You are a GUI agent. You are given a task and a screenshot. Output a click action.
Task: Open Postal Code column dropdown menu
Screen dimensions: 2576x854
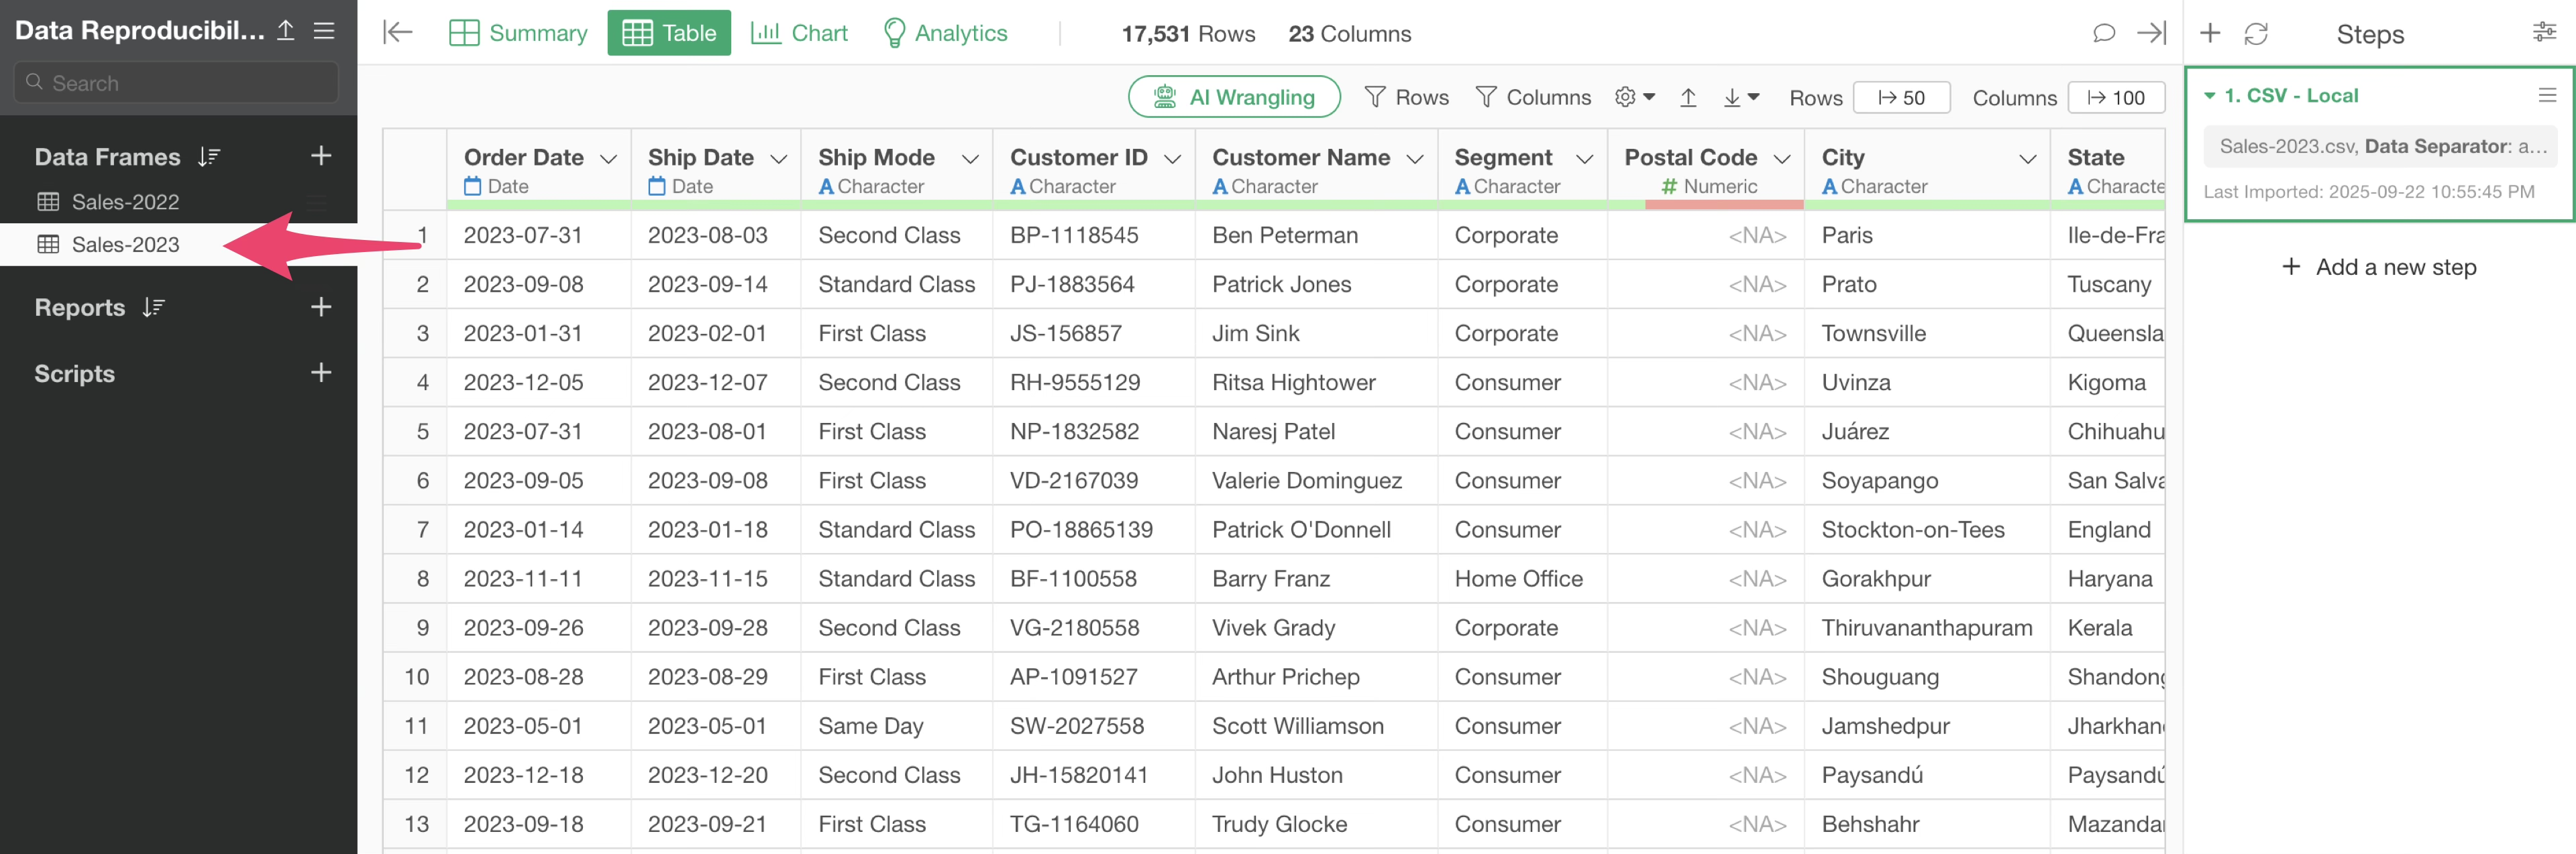tap(1781, 159)
